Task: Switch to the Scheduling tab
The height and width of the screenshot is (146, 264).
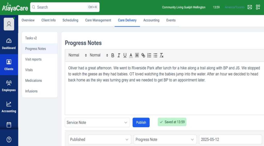Action: click(70, 20)
